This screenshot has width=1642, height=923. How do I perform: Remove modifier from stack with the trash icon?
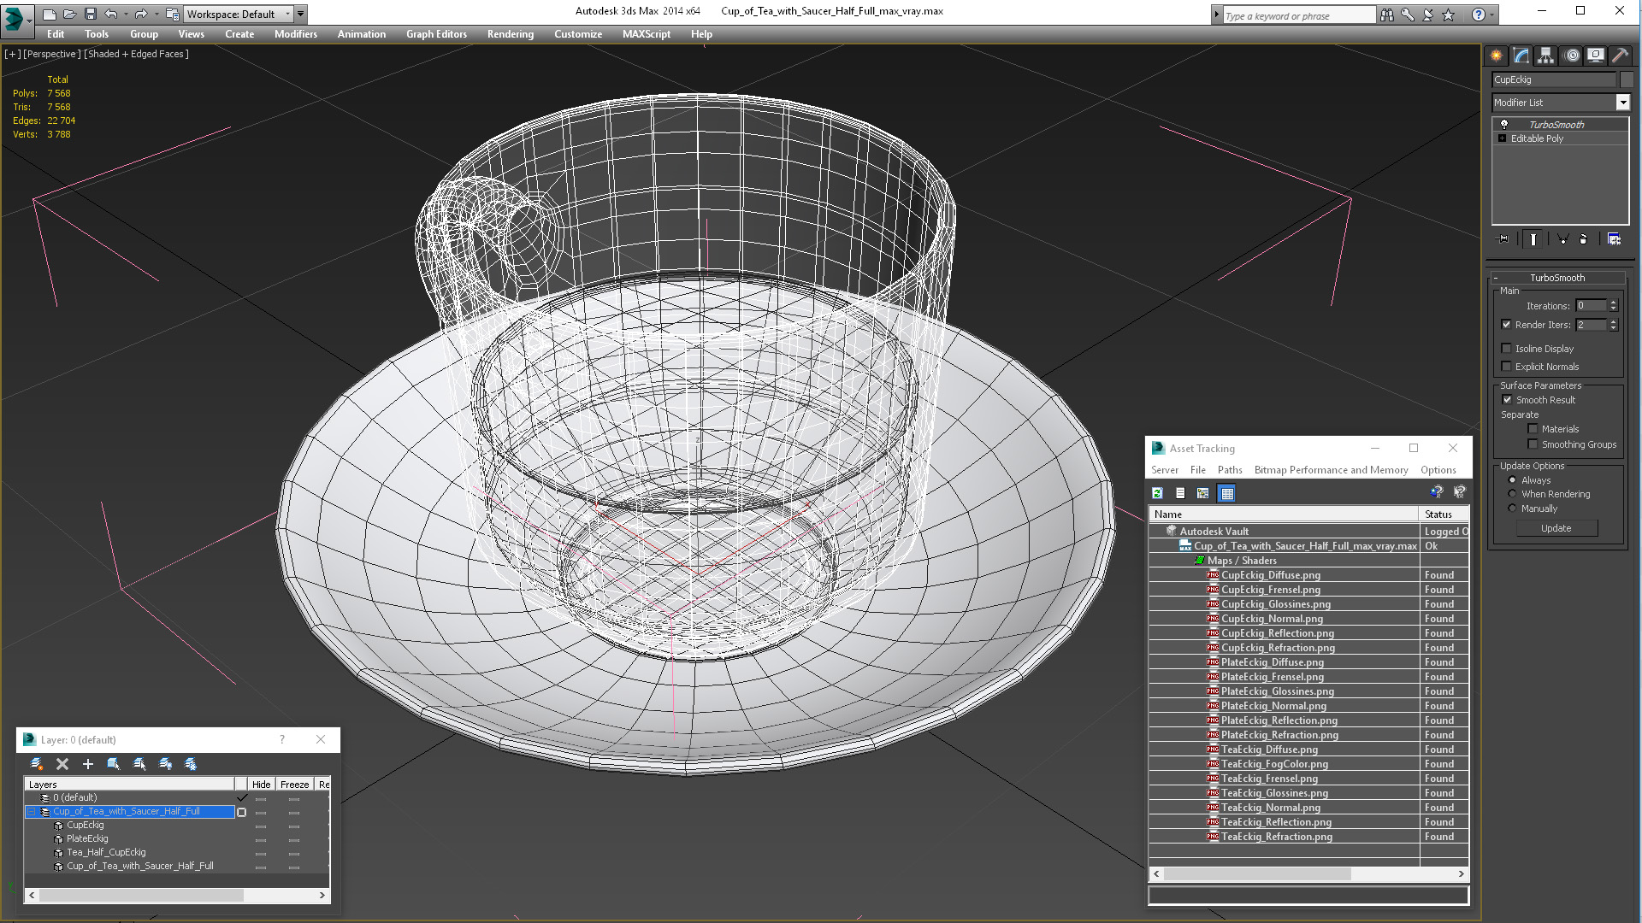tap(1583, 239)
